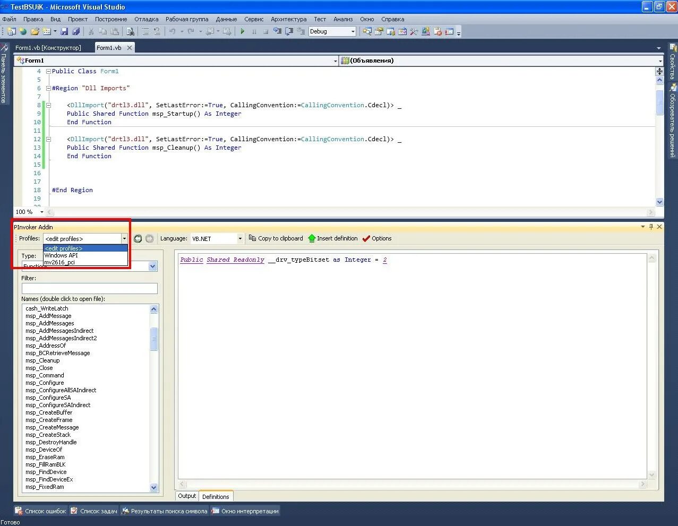Click the wrench and screwdriver tools icon
The height and width of the screenshot is (526, 678).
[x=414, y=31]
